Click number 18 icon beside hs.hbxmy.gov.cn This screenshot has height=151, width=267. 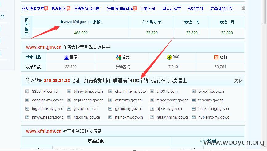point(110,117)
